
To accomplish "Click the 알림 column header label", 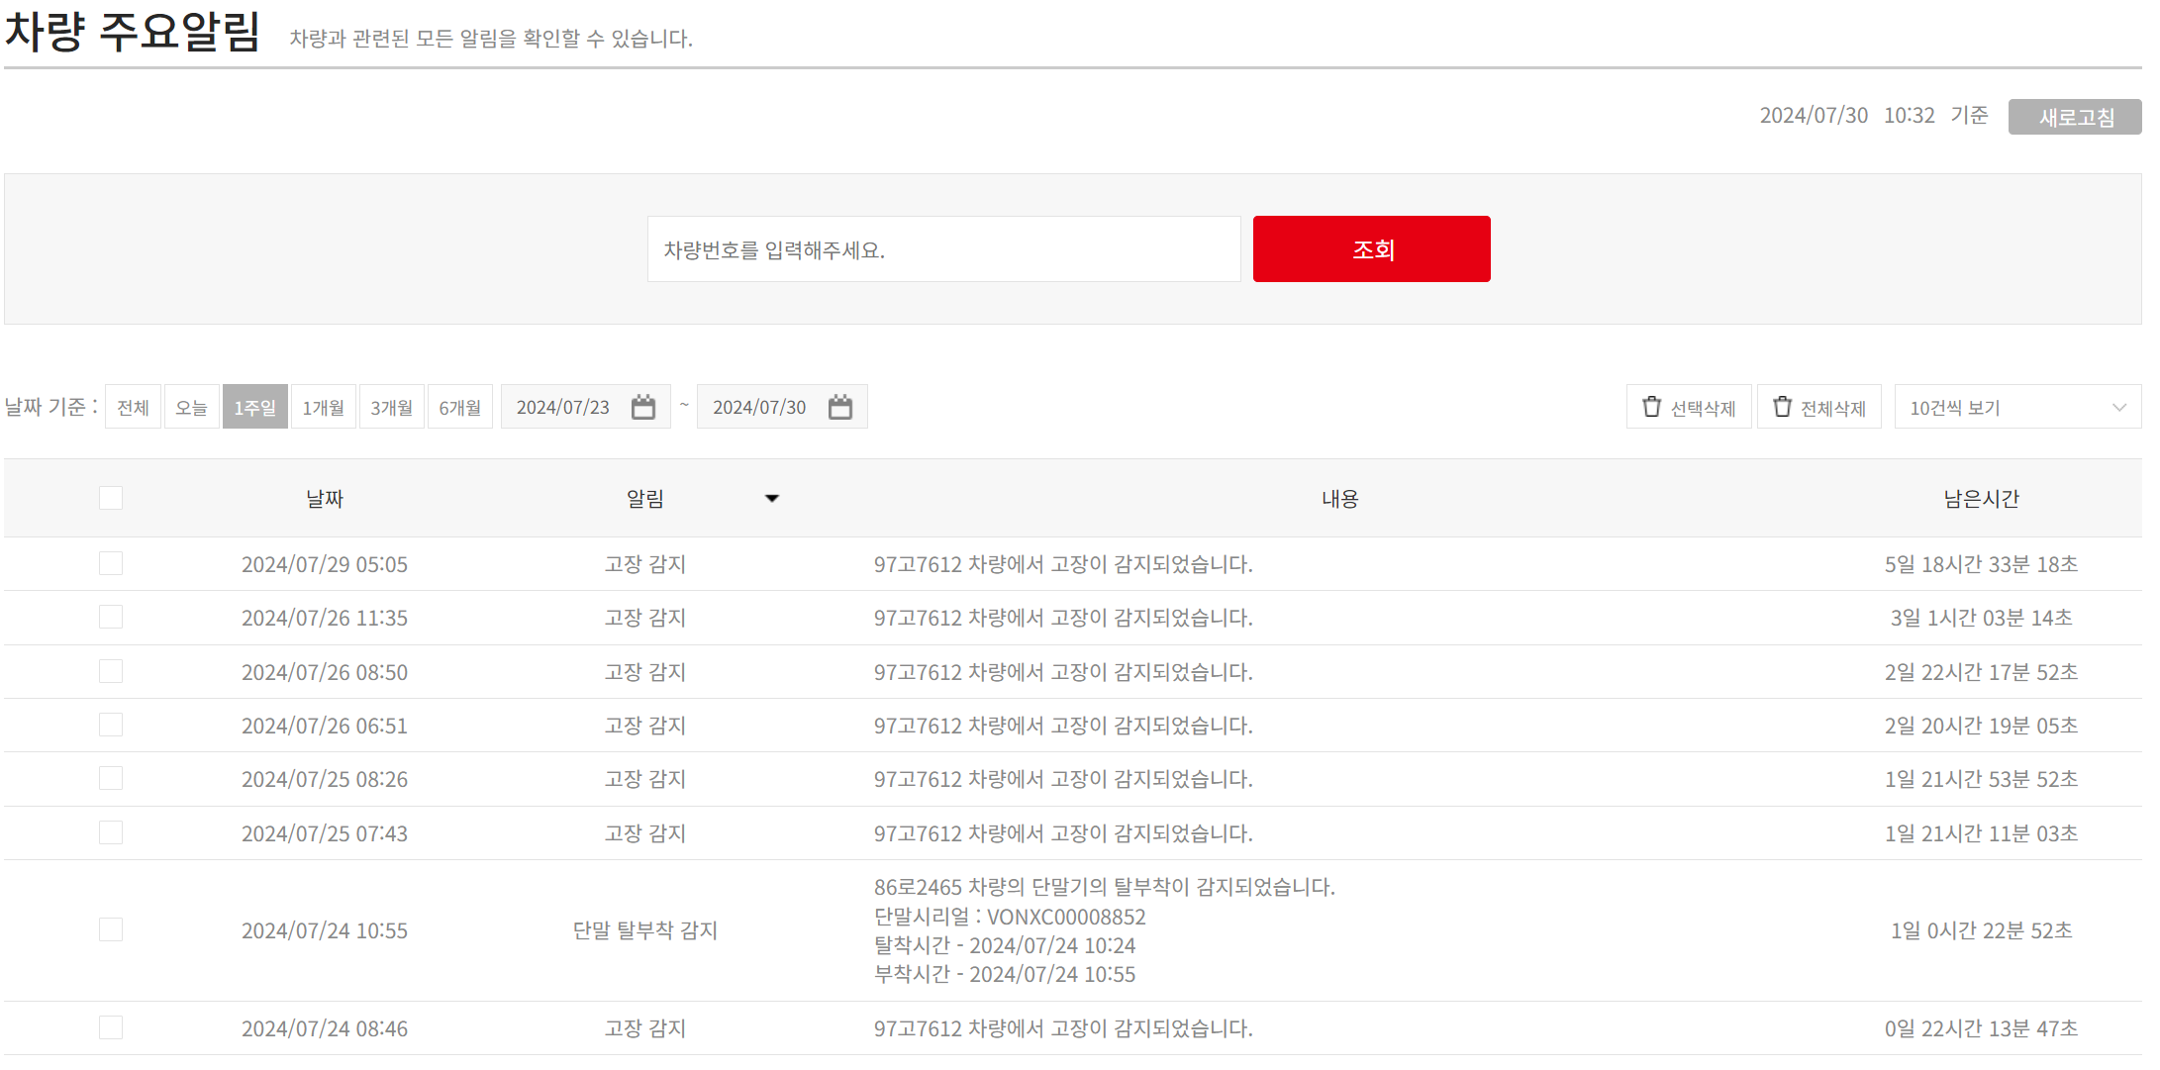I will (x=645, y=499).
